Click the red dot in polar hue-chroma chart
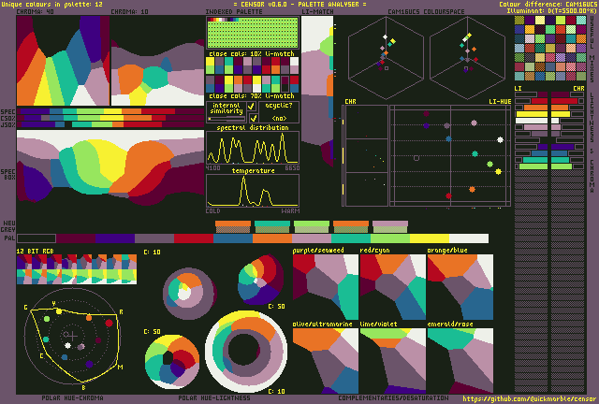The width and height of the screenshot is (599, 404). click(x=109, y=323)
